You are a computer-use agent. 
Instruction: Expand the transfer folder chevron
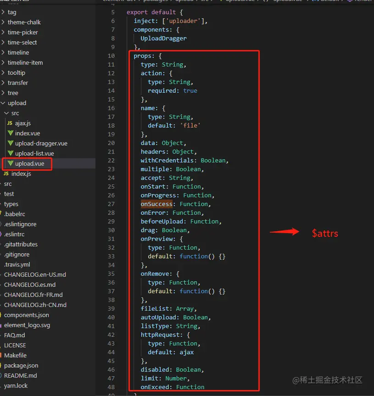(3, 83)
